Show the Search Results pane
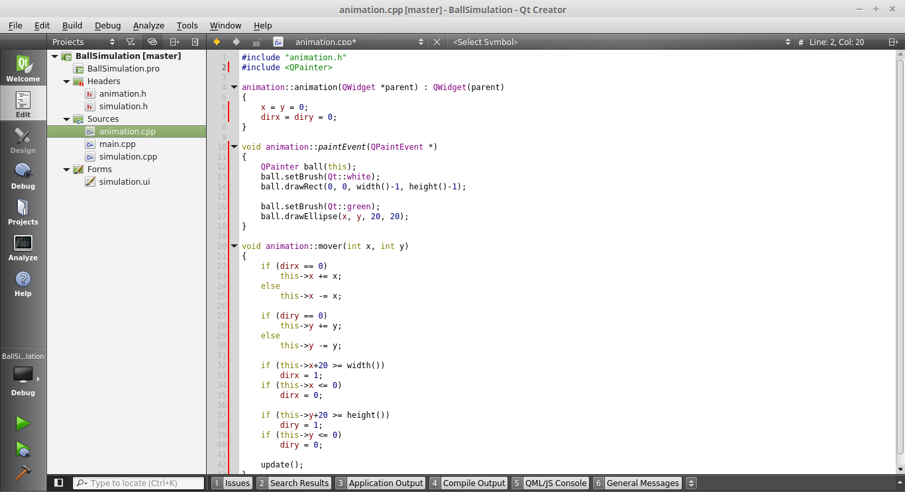Viewport: 905px width, 492px height. coord(293,483)
